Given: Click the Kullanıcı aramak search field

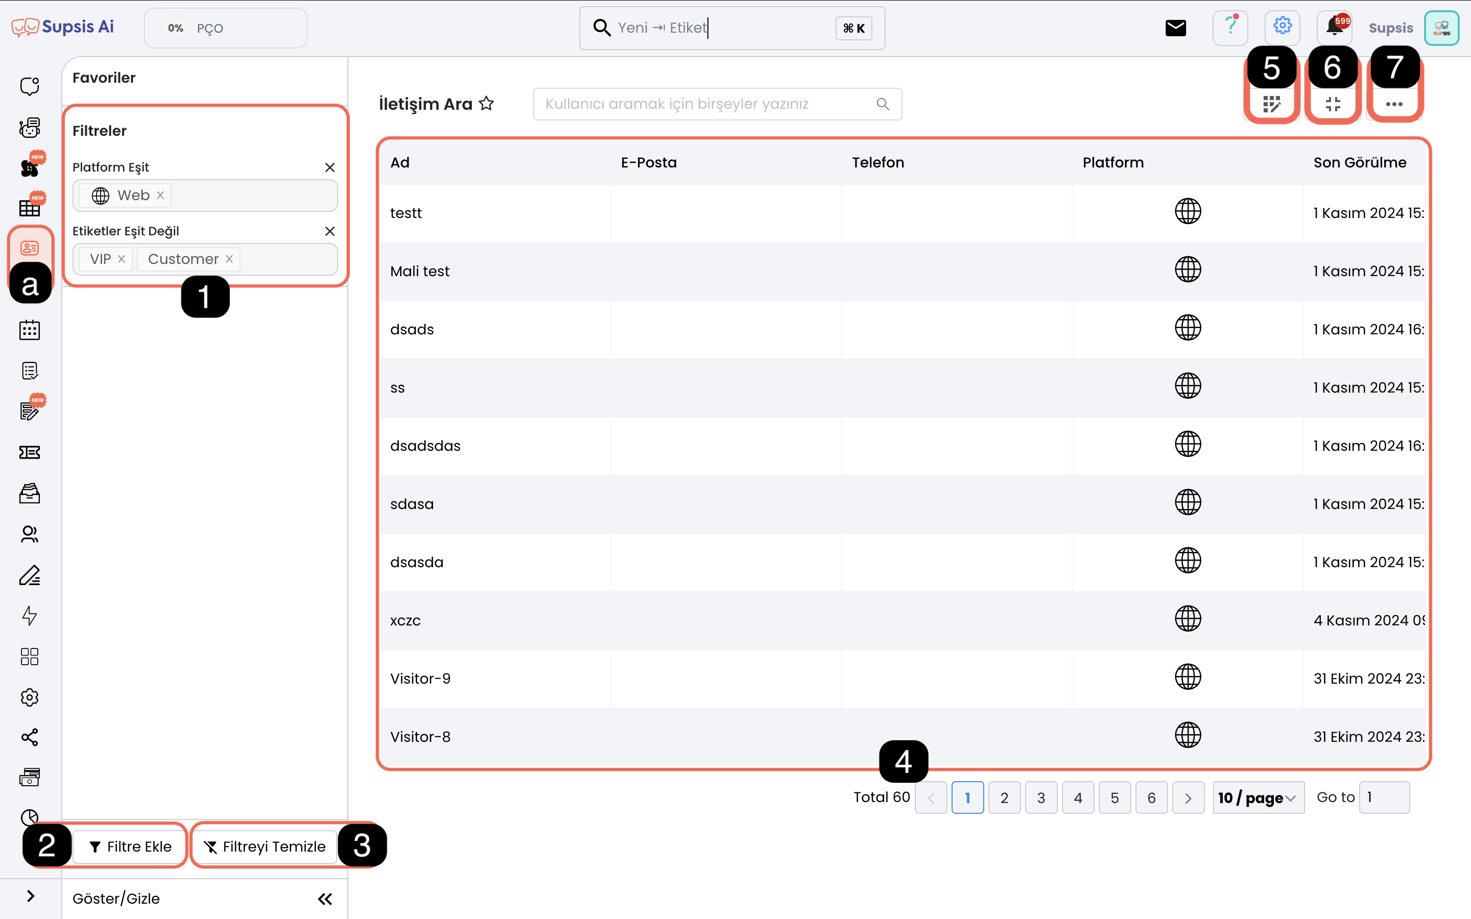Looking at the screenshot, I should [x=708, y=104].
